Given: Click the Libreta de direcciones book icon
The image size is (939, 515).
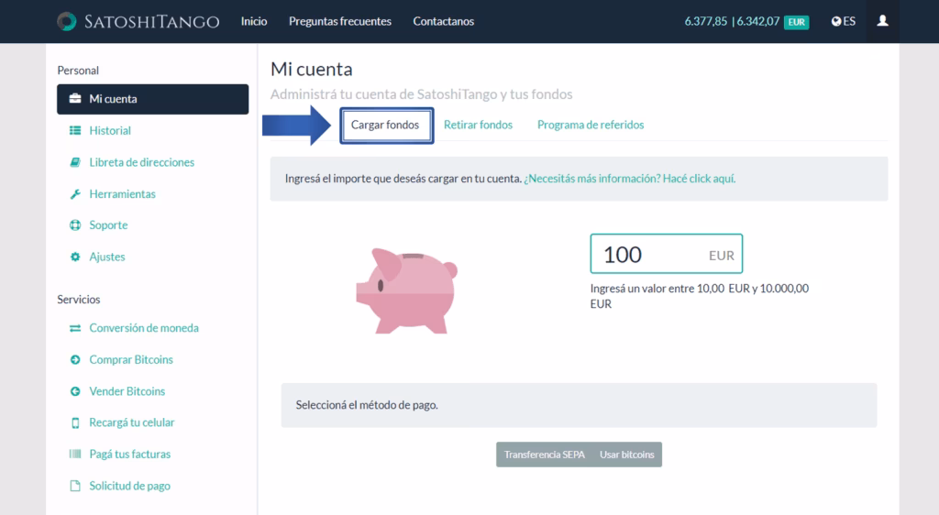Looking at the screenshot, I should click(x=75, y=162).
